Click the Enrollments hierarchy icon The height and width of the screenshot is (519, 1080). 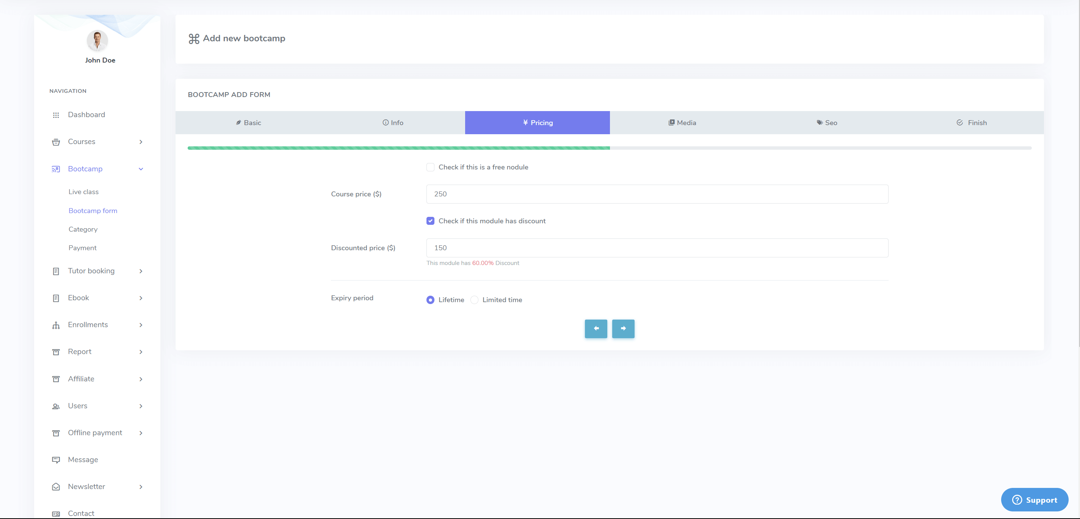(x=56, y=325)
